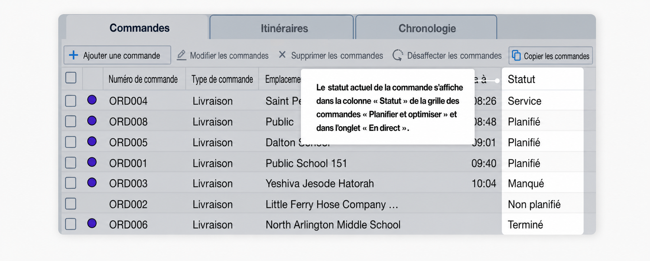Check the box for order ORD006
This screenshot has width=650, height=261.
71,224
